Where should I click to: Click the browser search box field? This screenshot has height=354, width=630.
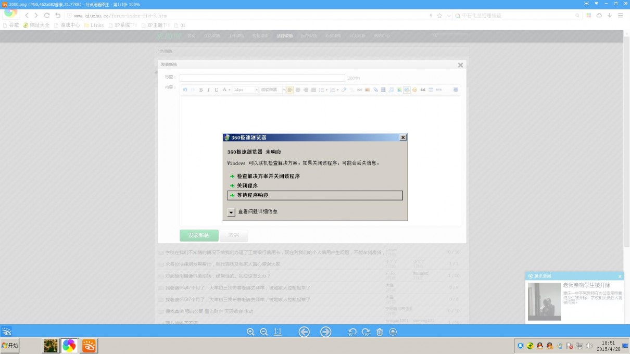click(518, 16)
